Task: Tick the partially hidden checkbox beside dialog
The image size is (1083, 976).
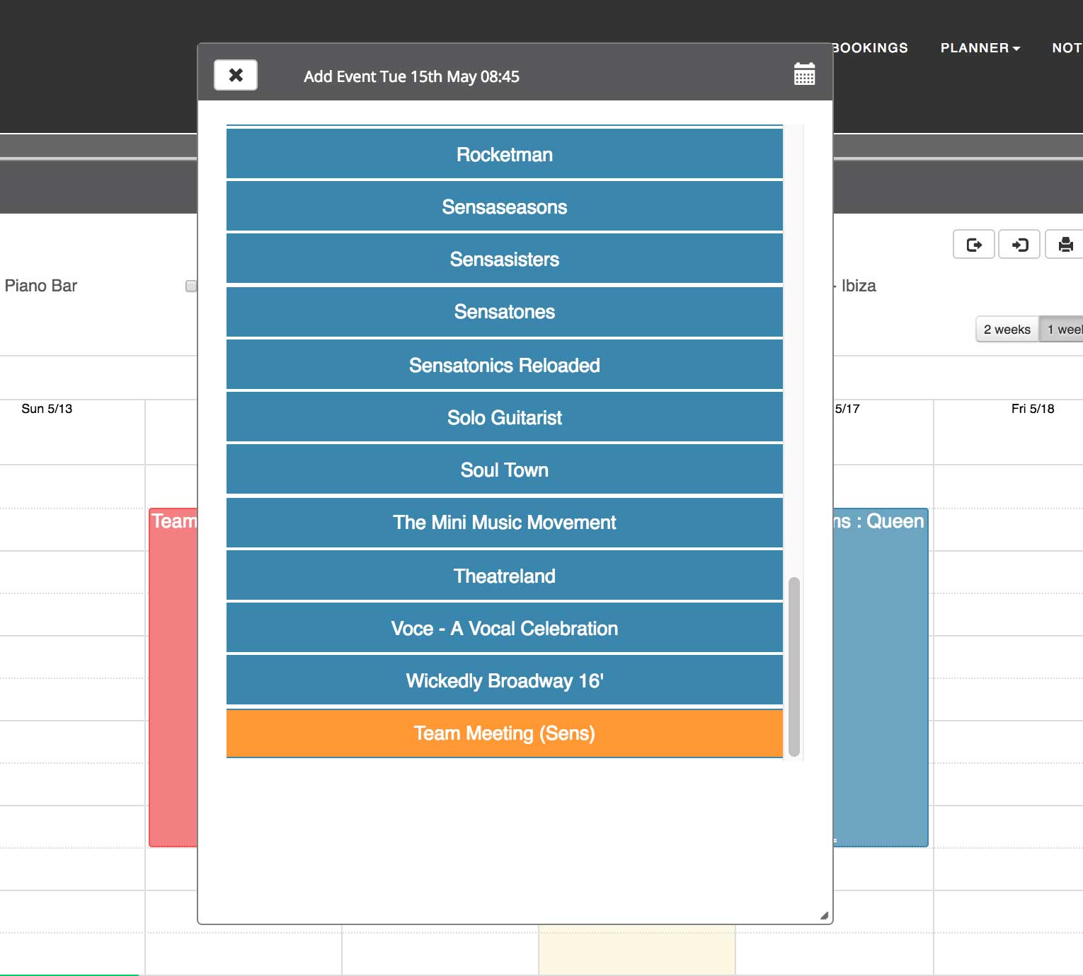Action: coord(190,286)
